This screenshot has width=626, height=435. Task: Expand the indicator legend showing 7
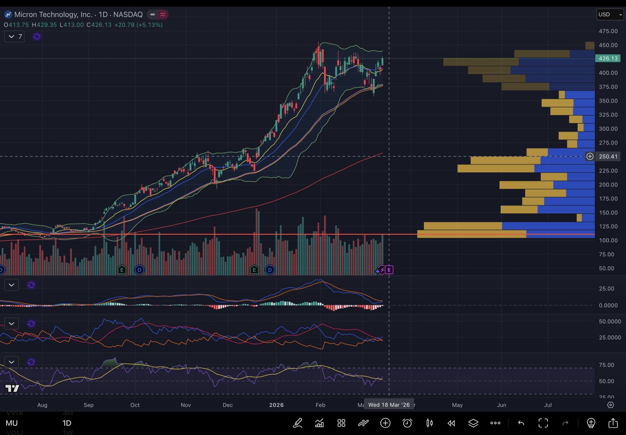[x=14, y=37]
